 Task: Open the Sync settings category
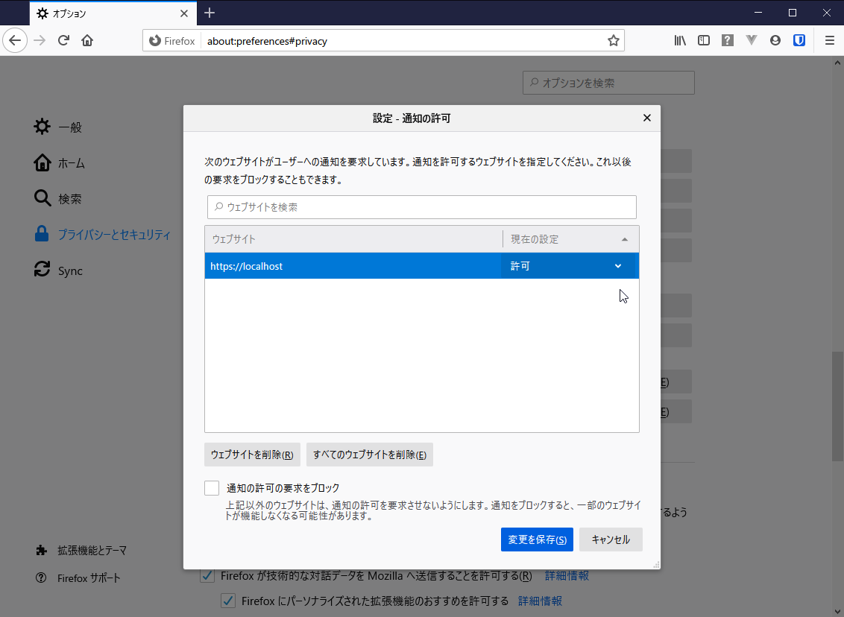[x=58, y=270]
